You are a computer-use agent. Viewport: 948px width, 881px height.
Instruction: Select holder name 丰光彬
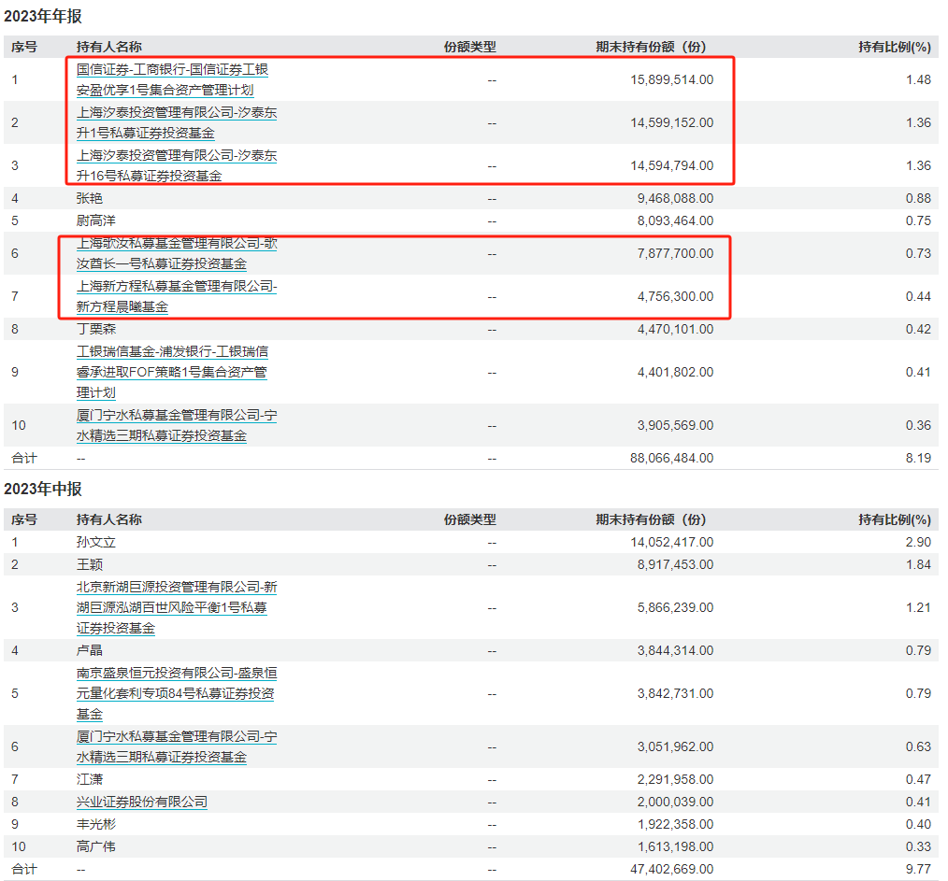coord(96,824)
